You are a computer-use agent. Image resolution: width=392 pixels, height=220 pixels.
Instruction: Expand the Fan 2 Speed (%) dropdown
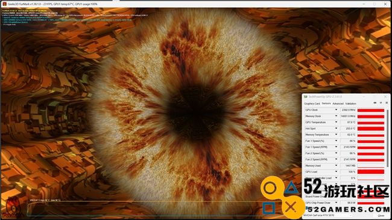pos(336,153)
